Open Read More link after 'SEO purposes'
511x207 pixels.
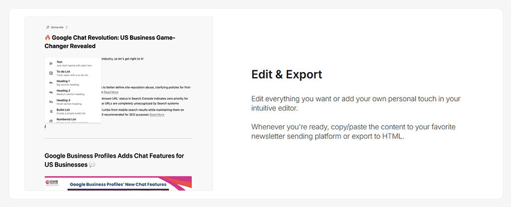[x=157, y=115]
